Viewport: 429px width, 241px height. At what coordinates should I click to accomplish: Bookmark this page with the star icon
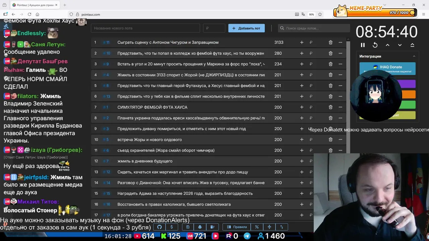(x=320, y=14)
